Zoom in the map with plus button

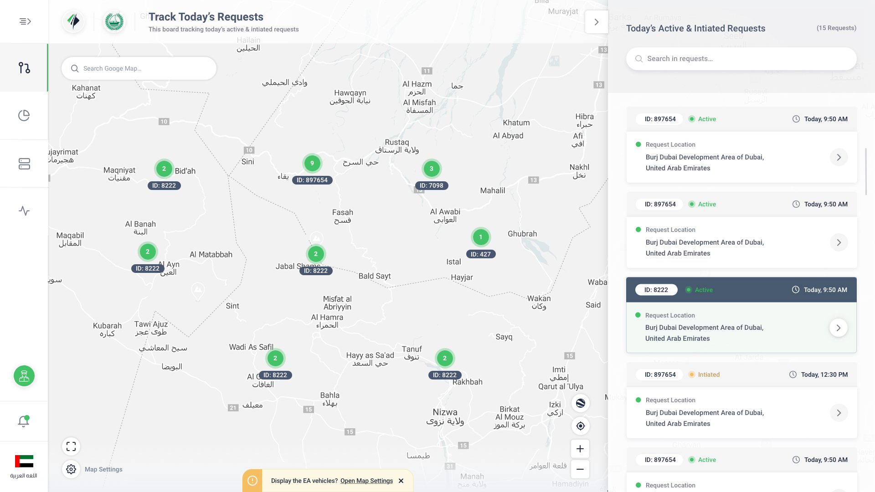click(580, 449)
